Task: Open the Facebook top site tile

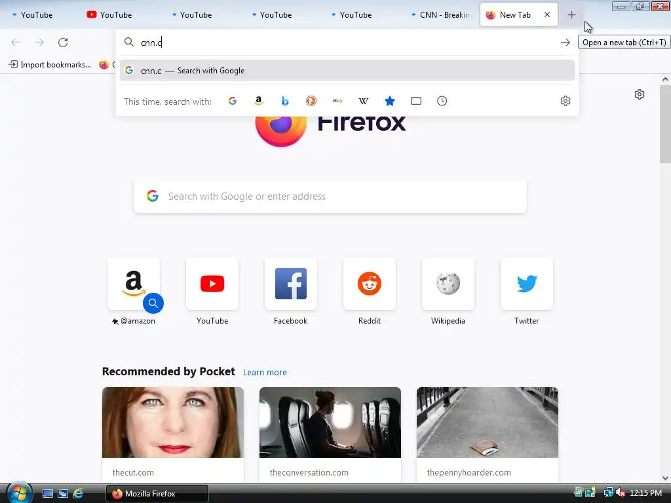Action: [x=290, y=284]
